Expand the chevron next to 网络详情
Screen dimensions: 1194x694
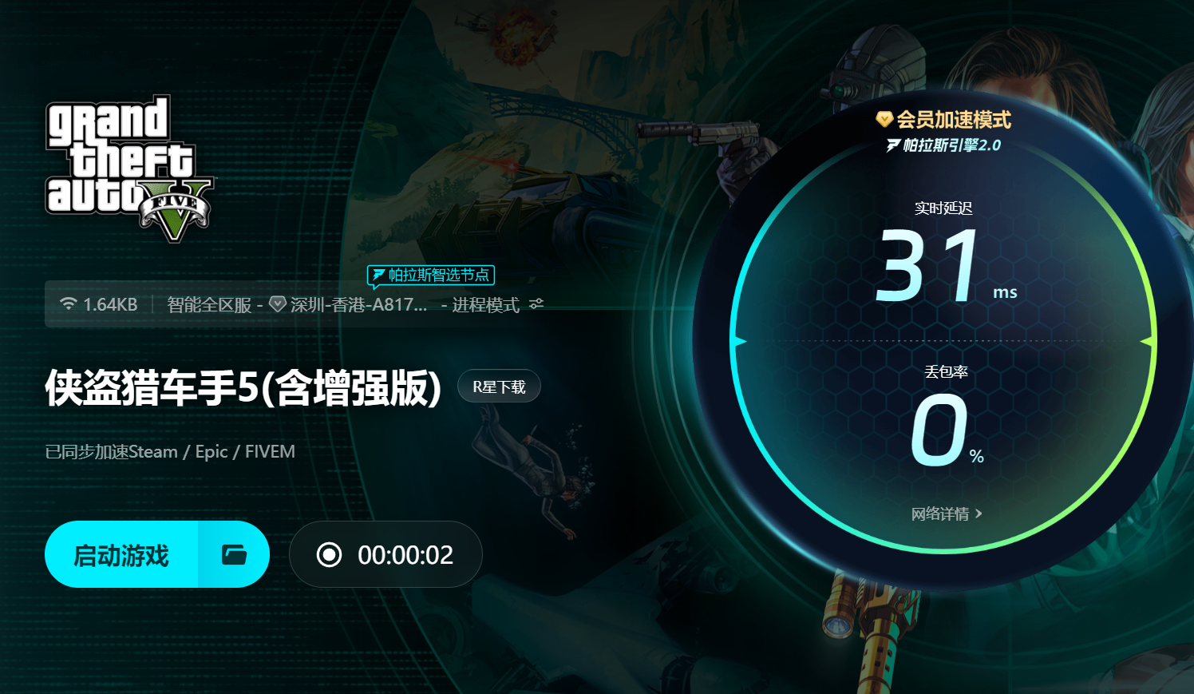tap(979, 514)
